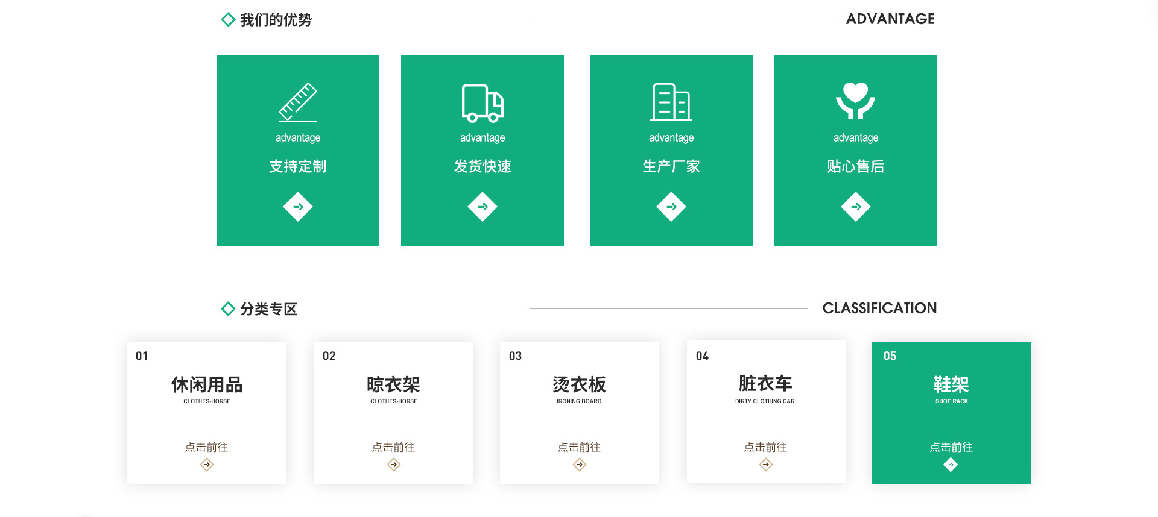1158x517 pixels.
Task: Click advantage label above 发货快速
Action: click(x=482, y=138)
